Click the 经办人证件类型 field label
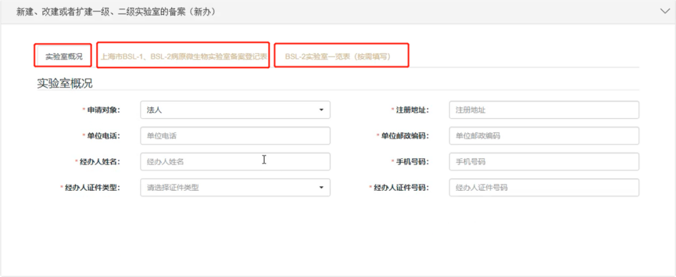The height and width of the screenshot is (277, 676). point(91,188)
